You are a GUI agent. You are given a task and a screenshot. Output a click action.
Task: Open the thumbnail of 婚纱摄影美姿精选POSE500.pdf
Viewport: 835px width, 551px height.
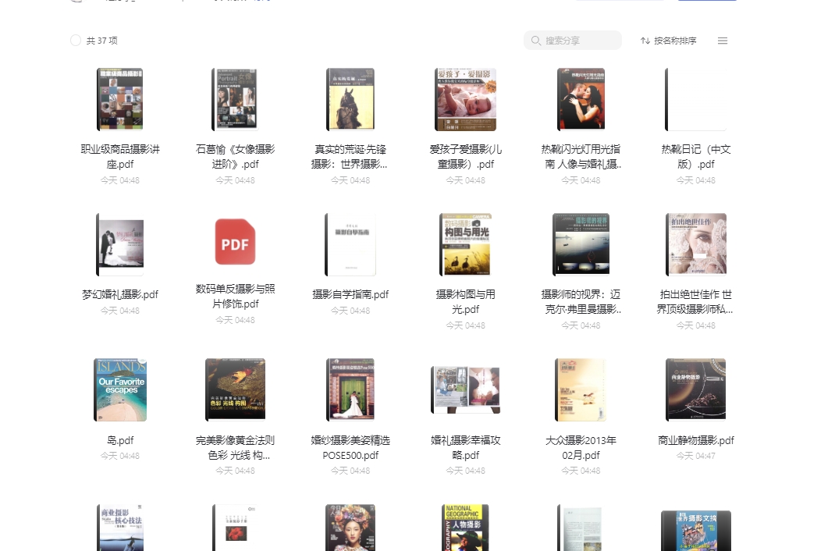click(x=350, y=389)
